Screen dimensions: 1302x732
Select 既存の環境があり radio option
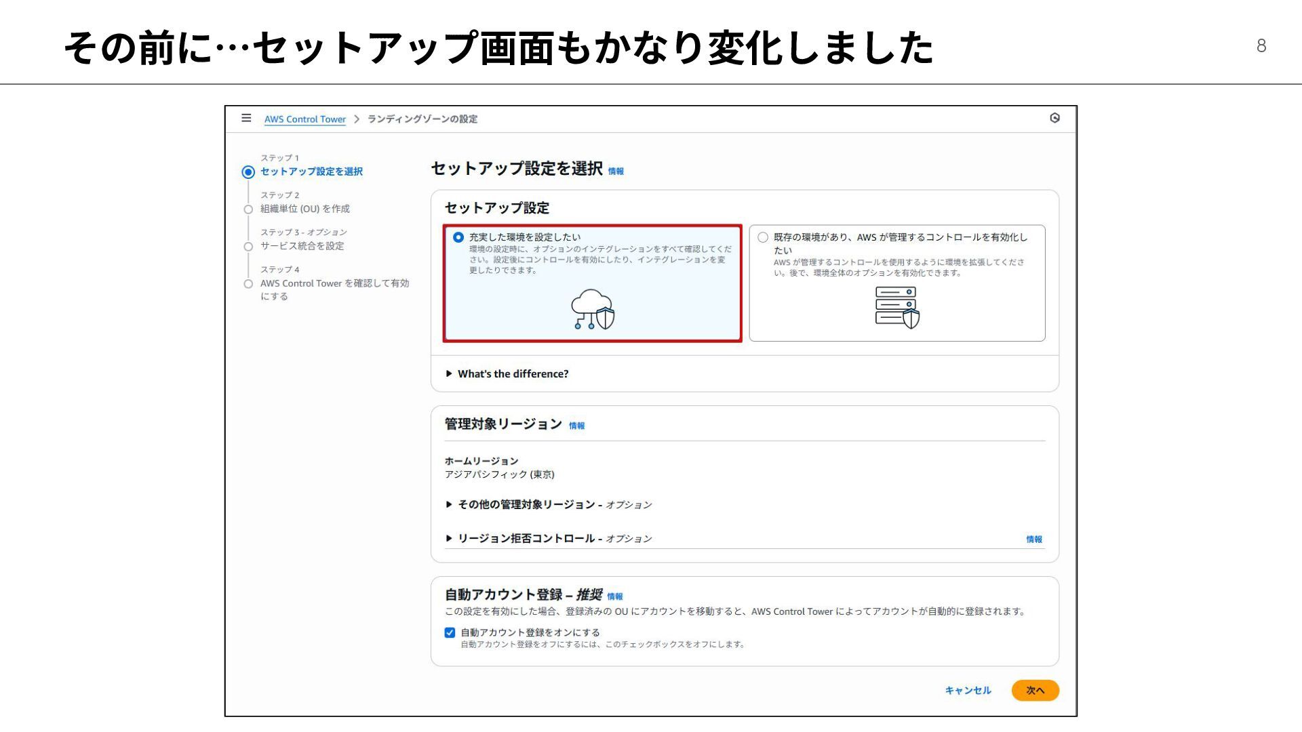point(763,237)
